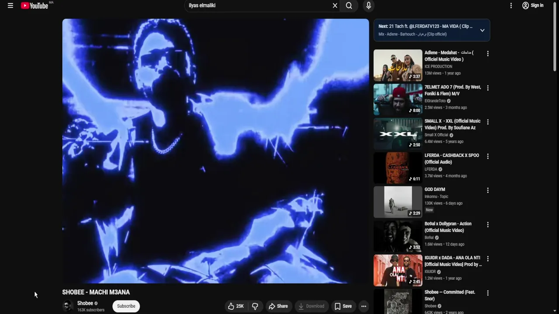559x314 pixels.
Task: Open more actions menu below video
Action: pyautogui.click(x=363, y=306)
